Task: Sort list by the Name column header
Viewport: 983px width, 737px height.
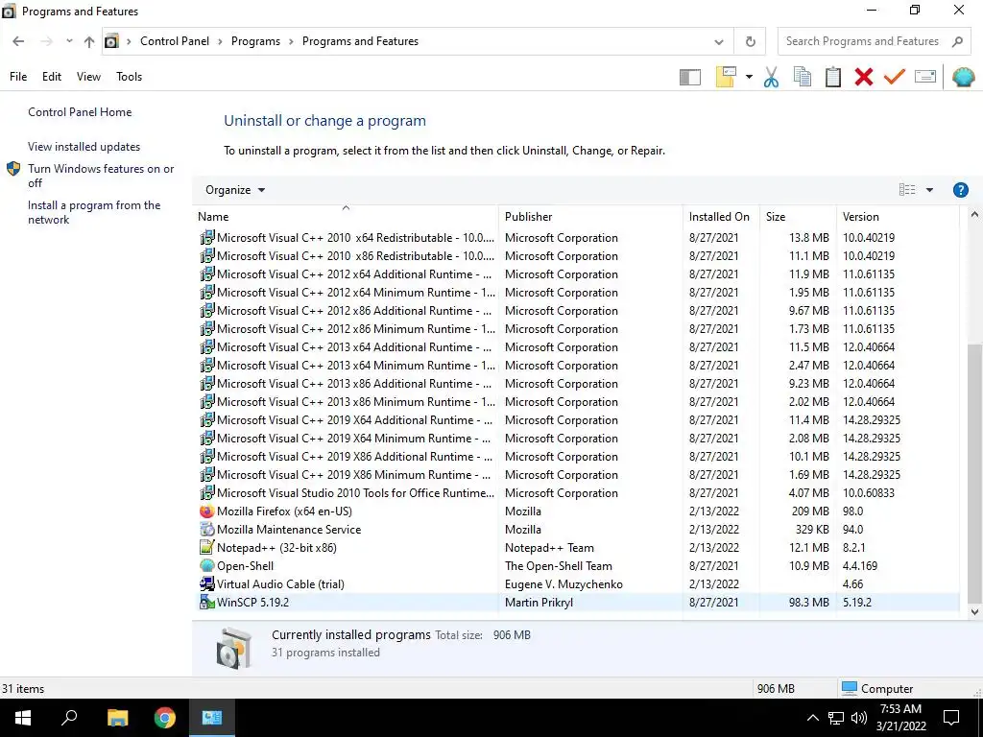Action: [x=346, y=217]
